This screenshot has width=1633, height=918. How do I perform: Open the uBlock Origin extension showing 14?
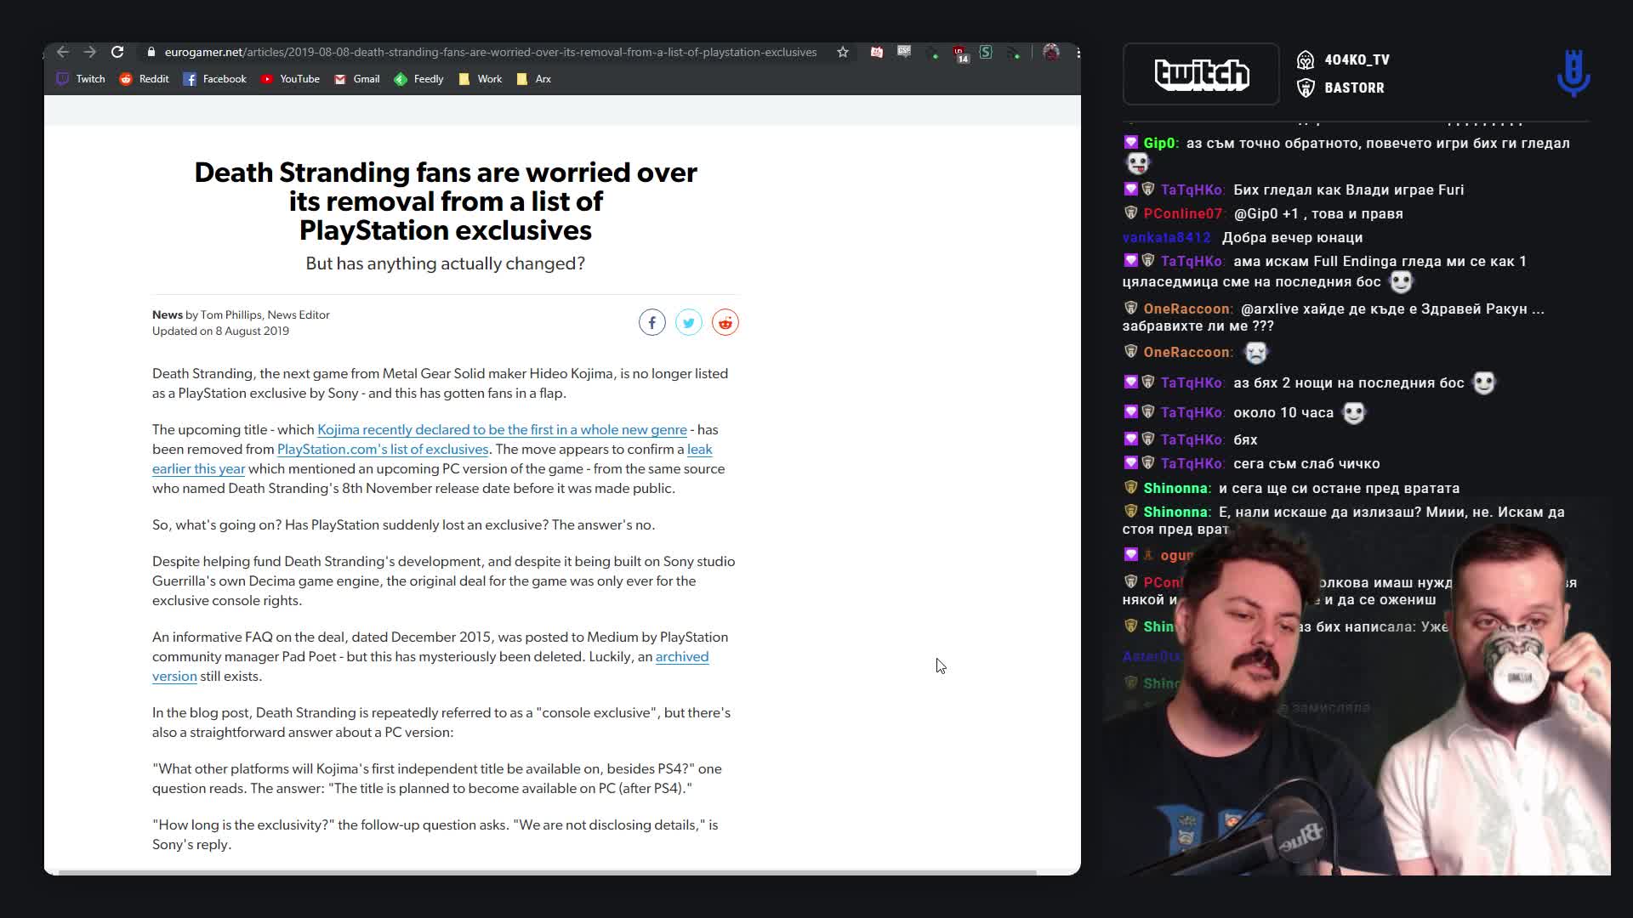(959, 53)
